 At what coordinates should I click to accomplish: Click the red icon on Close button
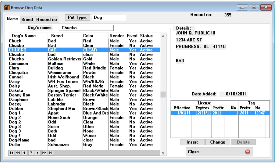click(247, 152)
